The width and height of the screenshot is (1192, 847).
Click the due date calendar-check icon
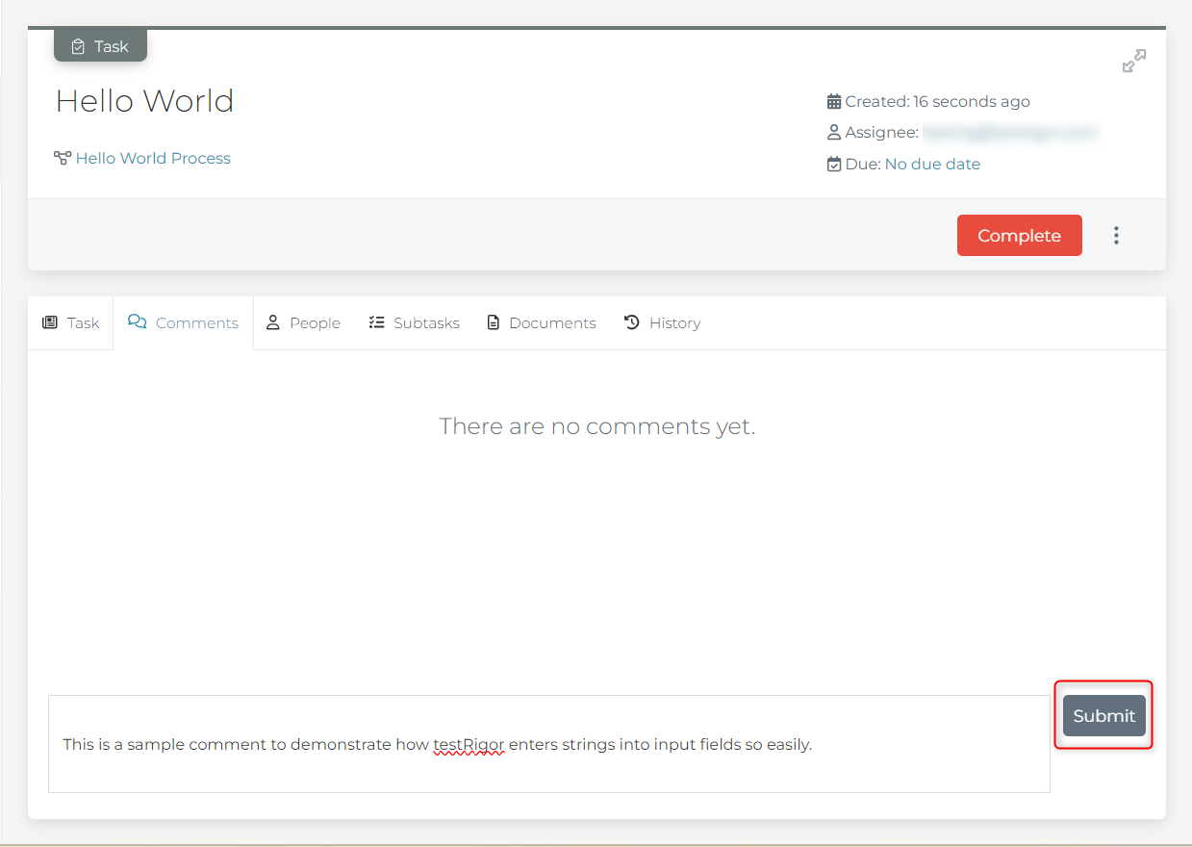[833, 165]
